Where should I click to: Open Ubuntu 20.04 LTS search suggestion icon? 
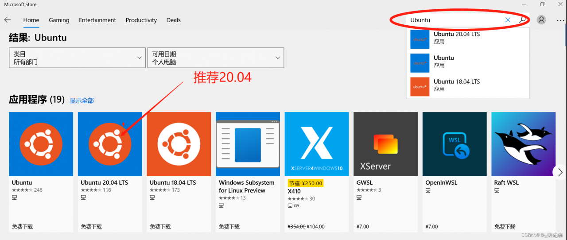pyautogui.click(x=420, y=39)
